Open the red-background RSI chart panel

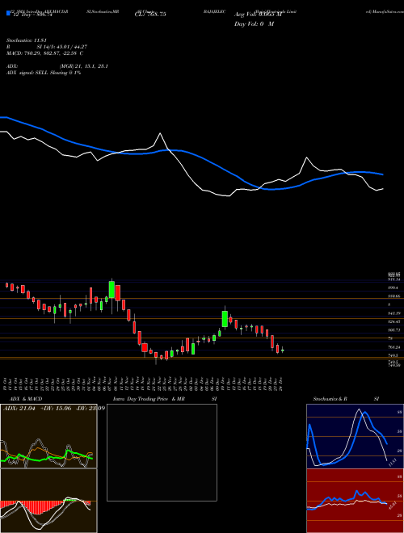click(355, 501)
